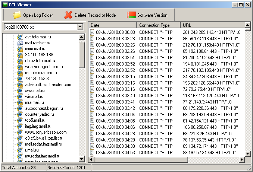This screenshot has height=172, width=253.
Task: Select the URL 201.243.209.143:443 record
Action: 166,32
